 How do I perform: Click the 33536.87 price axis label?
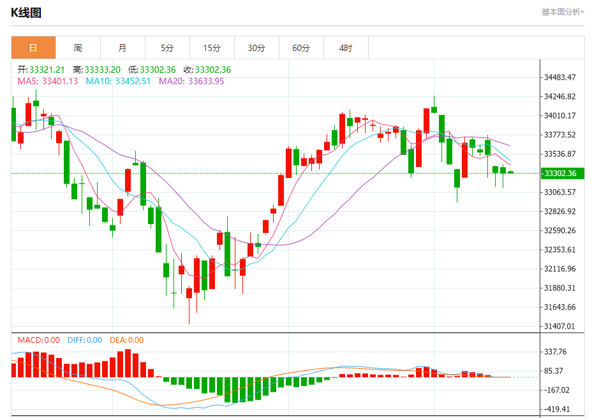(x=560, y=154)
